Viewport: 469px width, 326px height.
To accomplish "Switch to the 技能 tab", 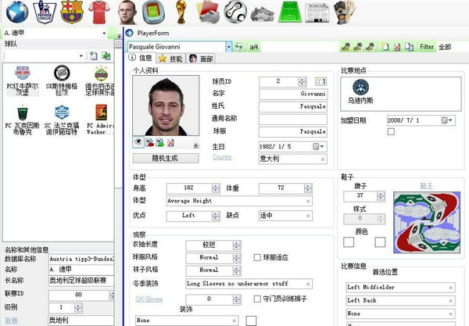I will pos(170,59).
